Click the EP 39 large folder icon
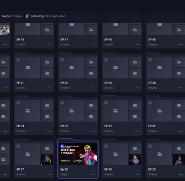Image resolution: width=185 pixels, height=181 pixels. click(x=115, y=67)
